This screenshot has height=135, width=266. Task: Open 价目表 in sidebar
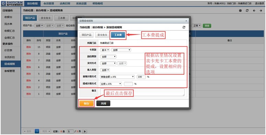(8, 50)
